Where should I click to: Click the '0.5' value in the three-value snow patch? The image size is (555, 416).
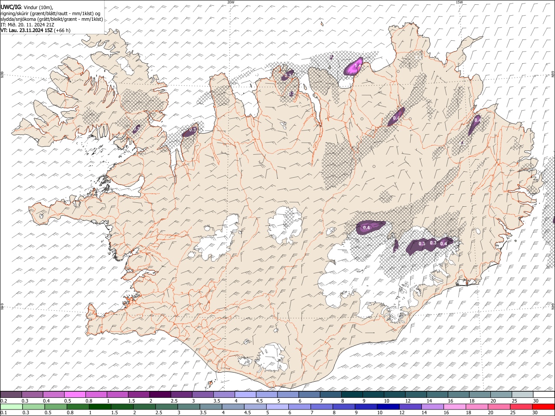(x=422, y=244)
